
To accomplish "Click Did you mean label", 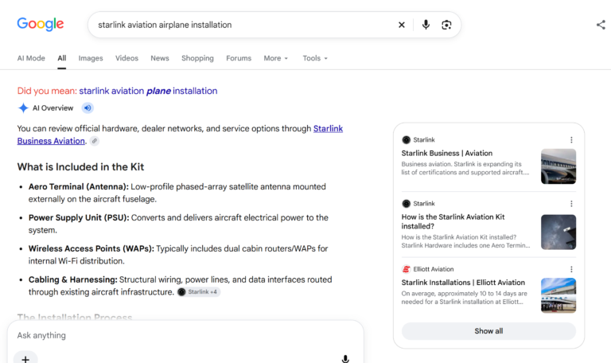I will tap(47, 91).
